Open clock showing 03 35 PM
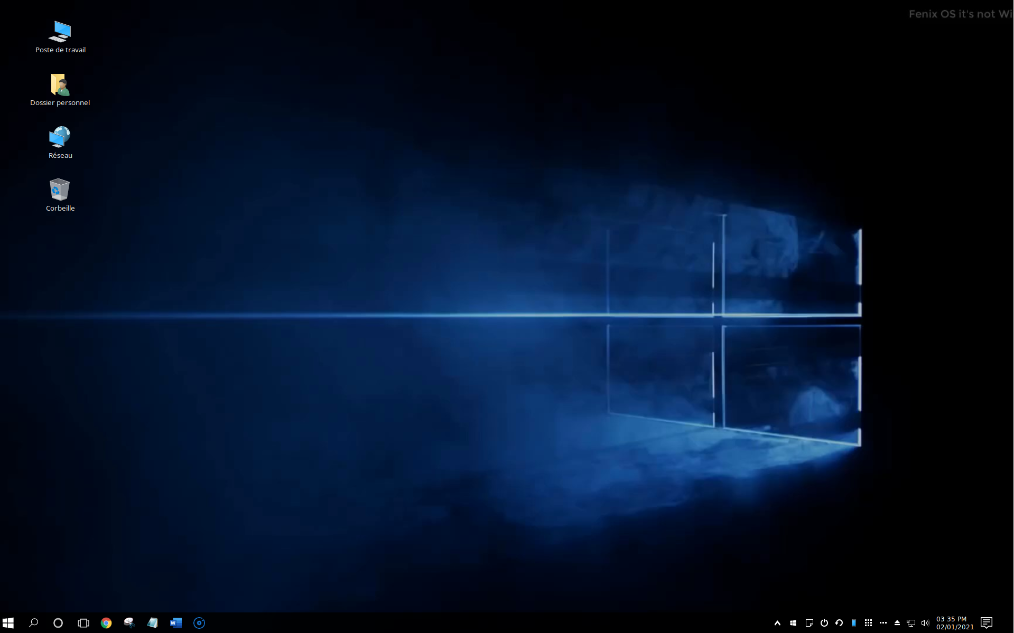The height and width of the screenshot is (633, 1014). [x=955, y=623]
